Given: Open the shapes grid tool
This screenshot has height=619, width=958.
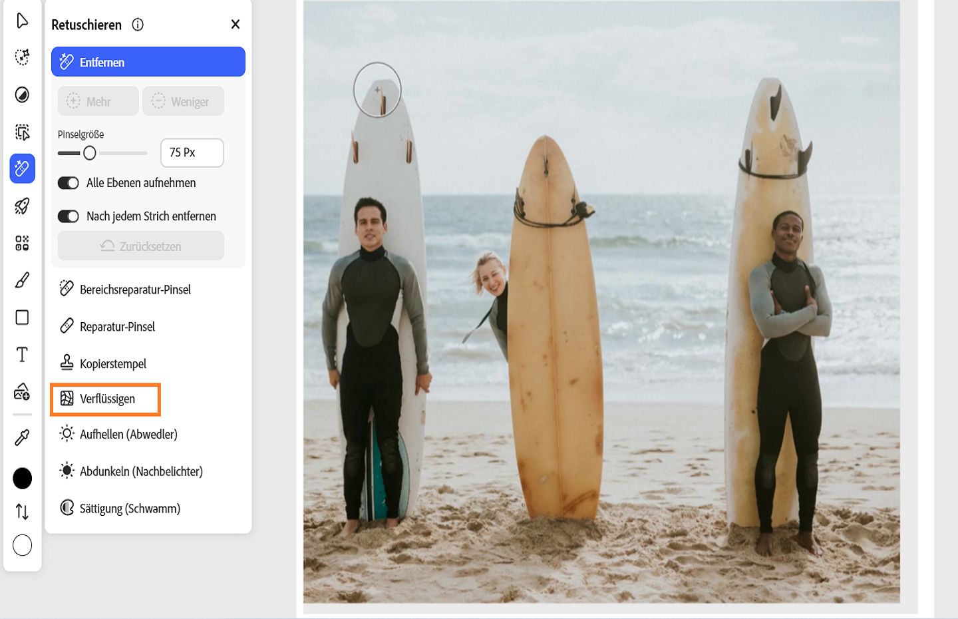Looking at the screenshot, I should [22, 243].
